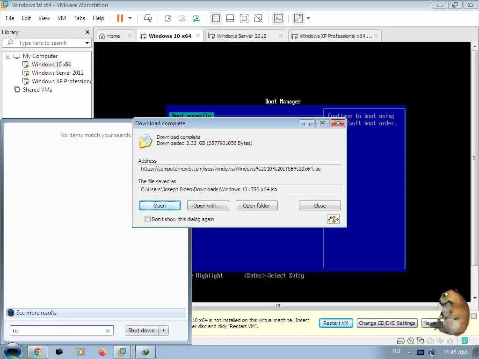
Task: Open the VM menu
Action: [61, 18]
